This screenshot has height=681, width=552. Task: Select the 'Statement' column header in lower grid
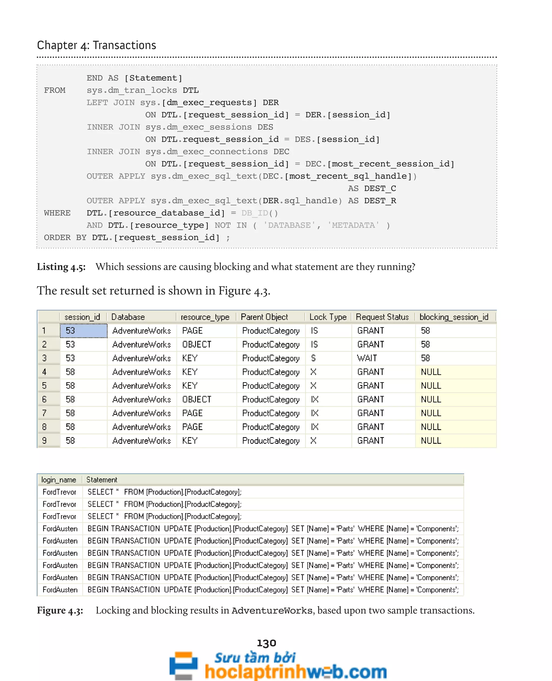coord(273,480)
